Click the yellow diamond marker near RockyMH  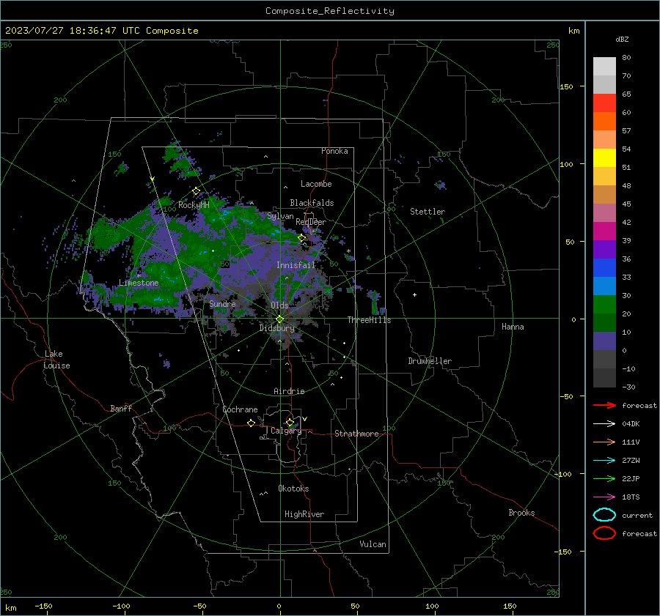coord(196,191)
